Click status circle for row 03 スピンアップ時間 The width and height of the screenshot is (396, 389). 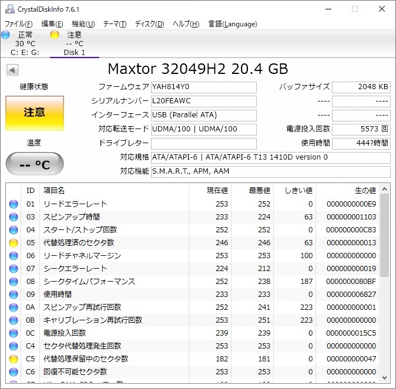(x=14, y=217)
